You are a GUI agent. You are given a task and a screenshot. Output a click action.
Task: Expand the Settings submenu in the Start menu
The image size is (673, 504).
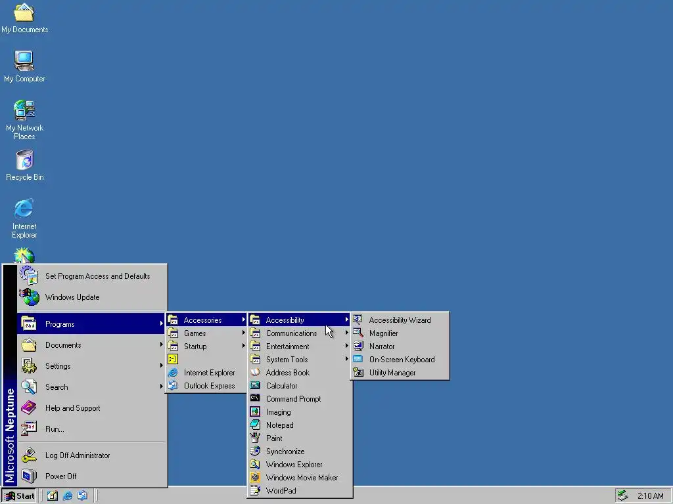[x=92, y=366]
